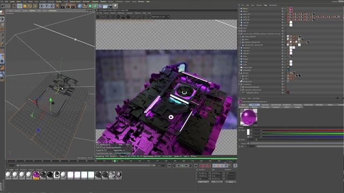The image size is (344, 193).
Task: Click the Make Editable icon in left palette
Action: click(2, 12)
